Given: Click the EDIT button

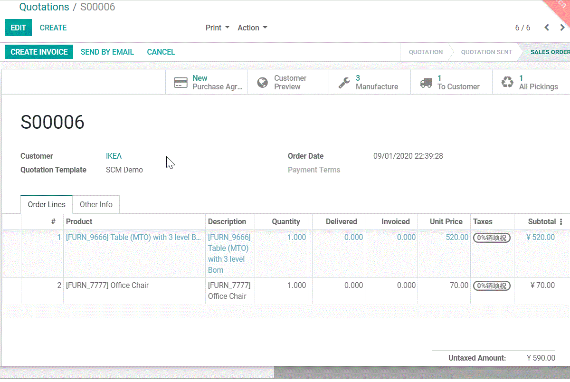Looking at the screenshot, I should coord(18,28).
